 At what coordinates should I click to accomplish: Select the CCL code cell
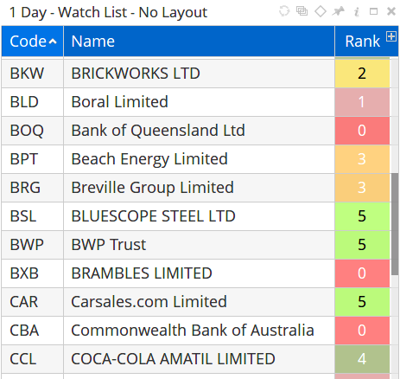point(32,359)
